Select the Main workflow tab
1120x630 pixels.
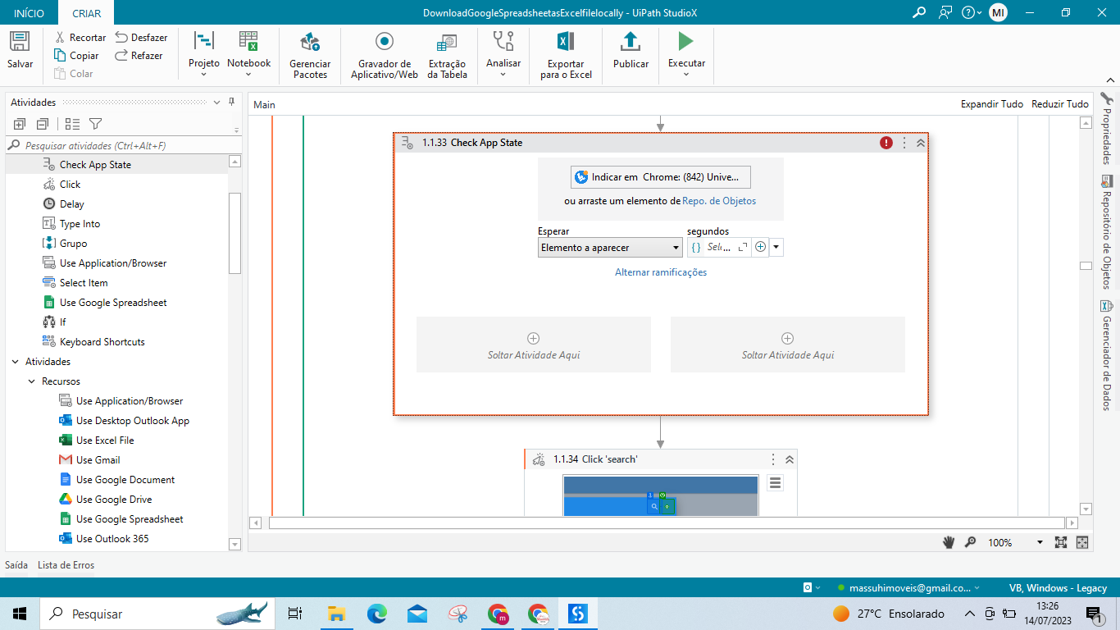pyautogui.click(x=264, y=105)
